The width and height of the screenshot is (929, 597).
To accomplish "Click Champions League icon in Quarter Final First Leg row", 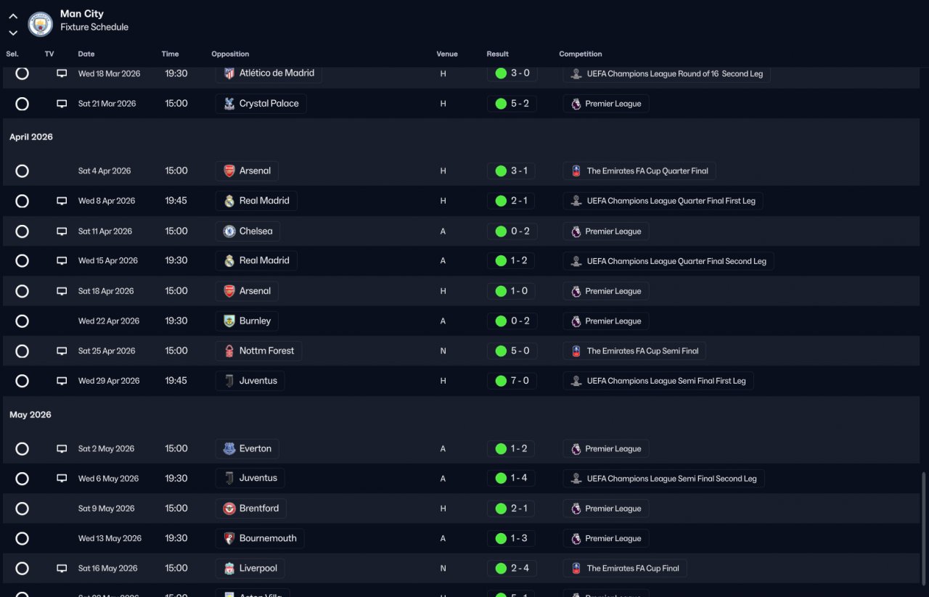I will click(576, 201).
